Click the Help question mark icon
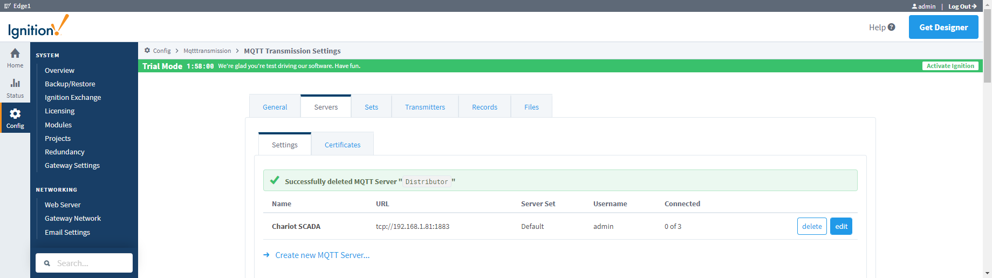The height and width of the screenshot is (278, 992). pyautogui.click(x=891, y=27)
